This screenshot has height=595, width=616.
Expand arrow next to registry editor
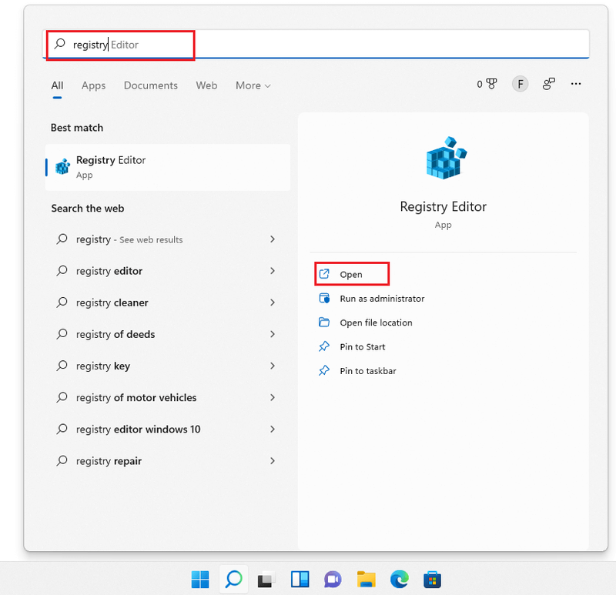tap(273, 271)
